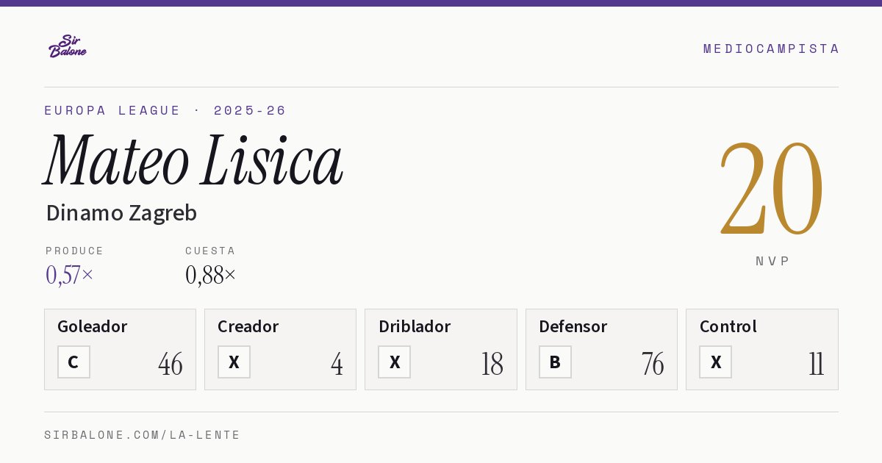The image size is (882, 463).
Task: Click the NVP label below the score
Action: [772, 261]
